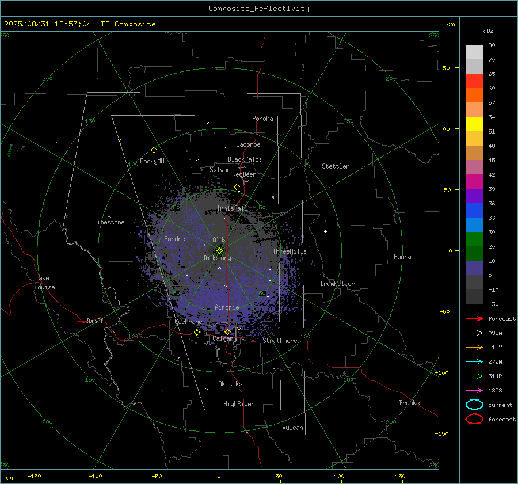The image size is (518, 484).
Task: Click the Banff city label
Action: point(95,321)
